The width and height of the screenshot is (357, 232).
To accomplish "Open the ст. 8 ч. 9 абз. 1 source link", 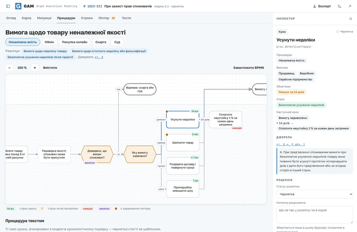I will 291,144.
